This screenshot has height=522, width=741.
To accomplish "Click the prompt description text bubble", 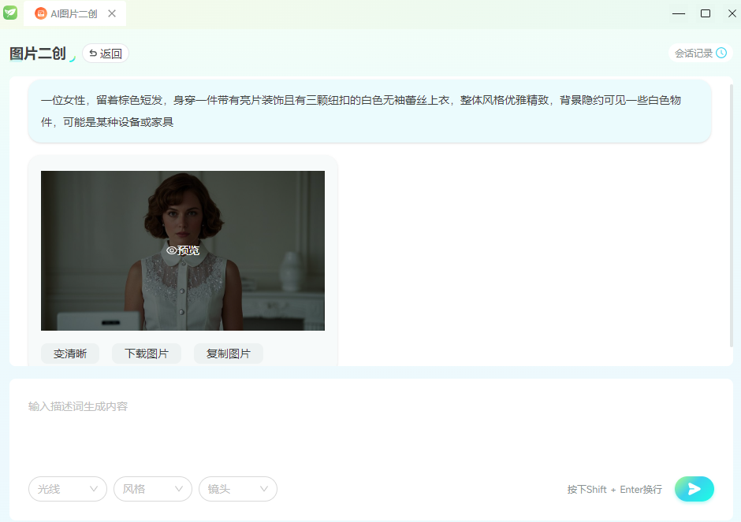I will tap(370, 111).
